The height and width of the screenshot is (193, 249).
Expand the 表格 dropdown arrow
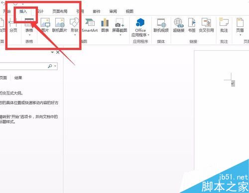(x=29, y=35)
